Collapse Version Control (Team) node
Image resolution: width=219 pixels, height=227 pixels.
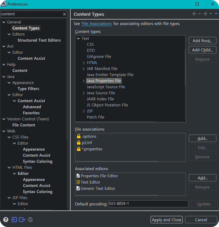[x=4, y=119]
